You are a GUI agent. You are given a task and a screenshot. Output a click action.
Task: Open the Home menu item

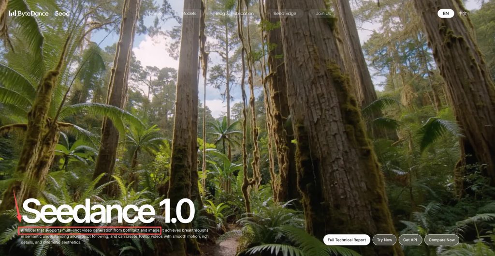click(155, 14)
